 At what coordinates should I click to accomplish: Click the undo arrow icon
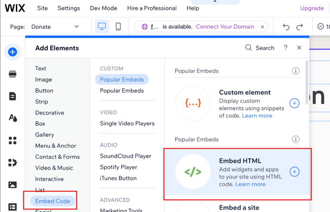286,27
